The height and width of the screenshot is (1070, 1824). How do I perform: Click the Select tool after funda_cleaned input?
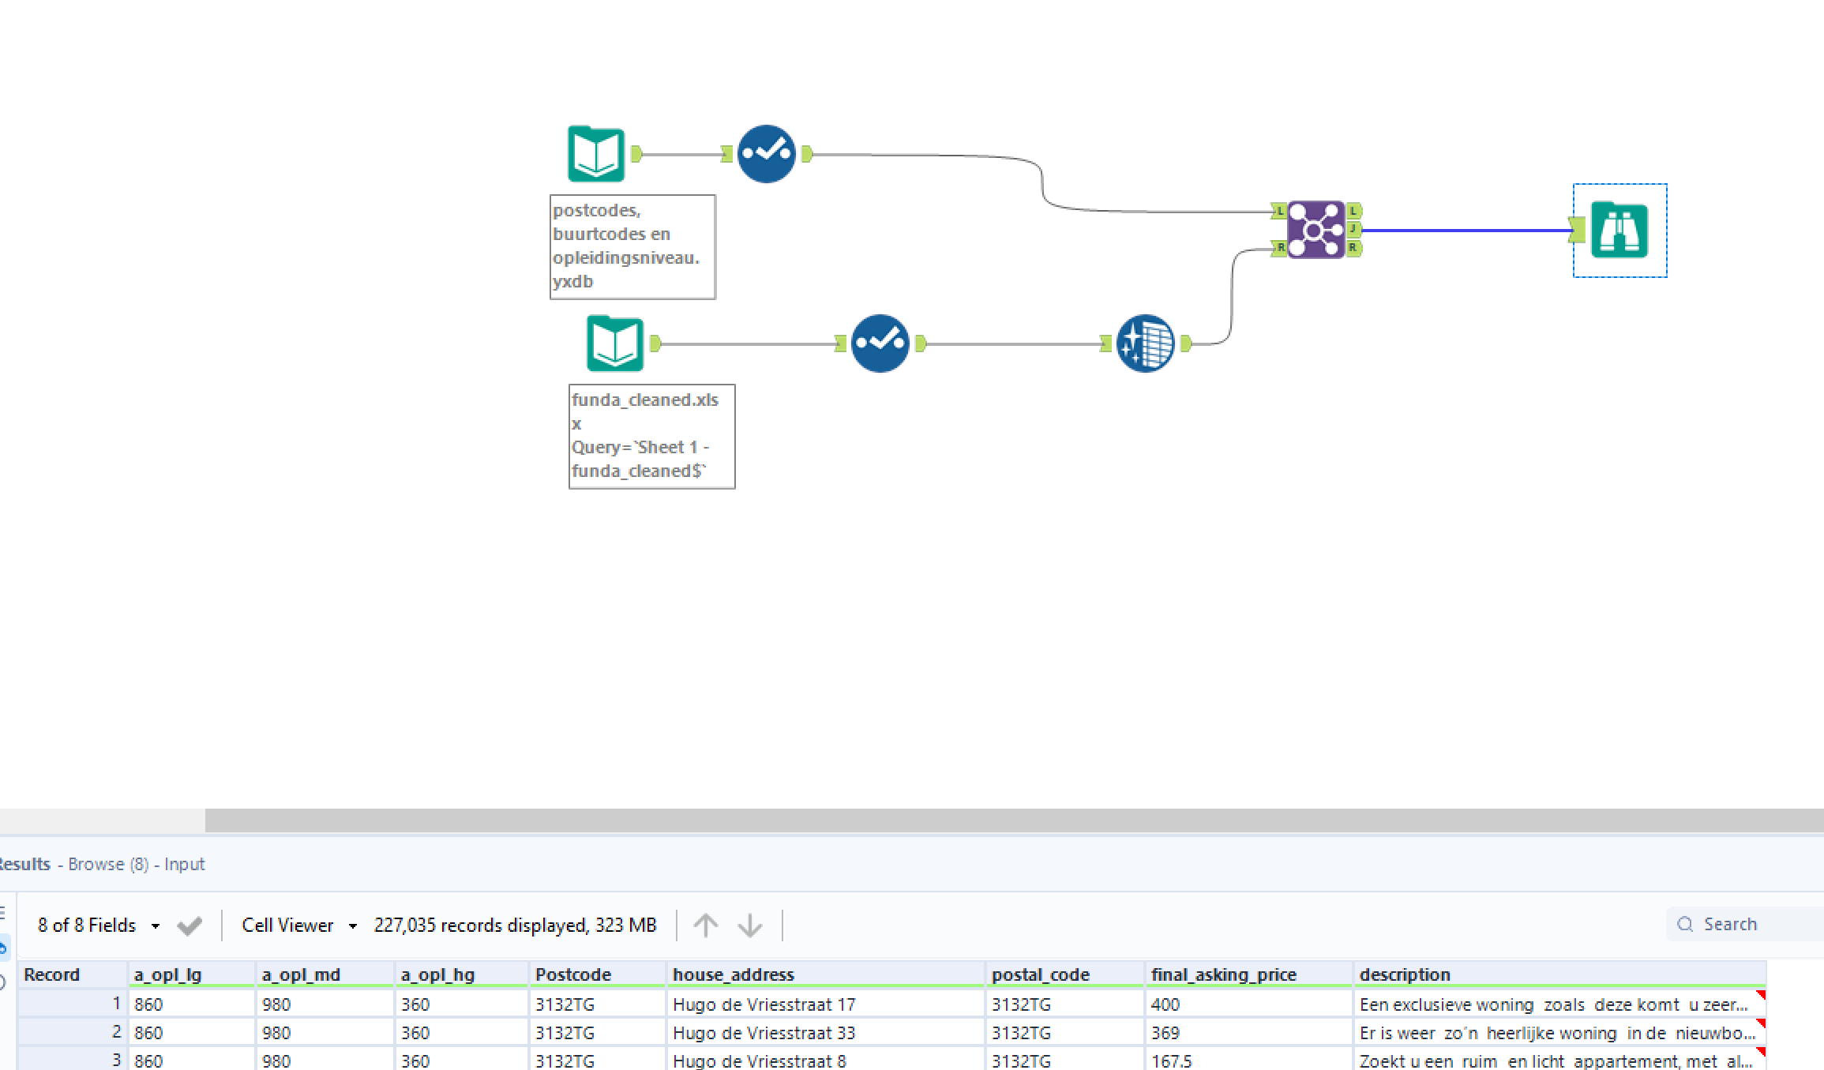[880, 344]
